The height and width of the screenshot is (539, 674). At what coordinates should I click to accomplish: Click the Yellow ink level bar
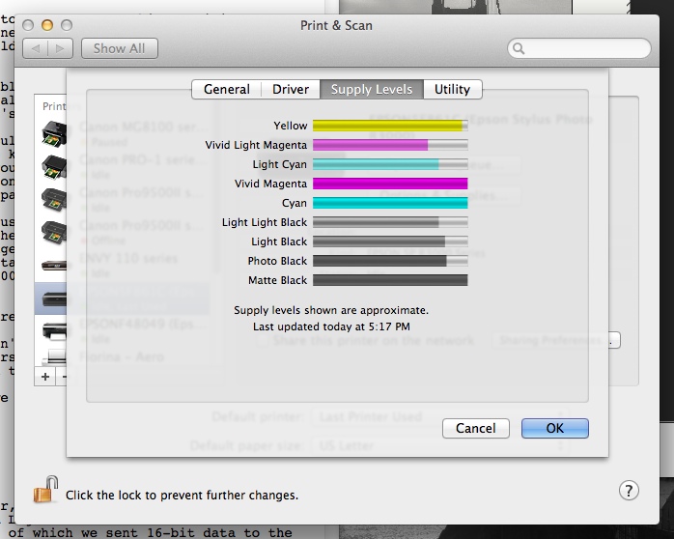pos(390,126)
